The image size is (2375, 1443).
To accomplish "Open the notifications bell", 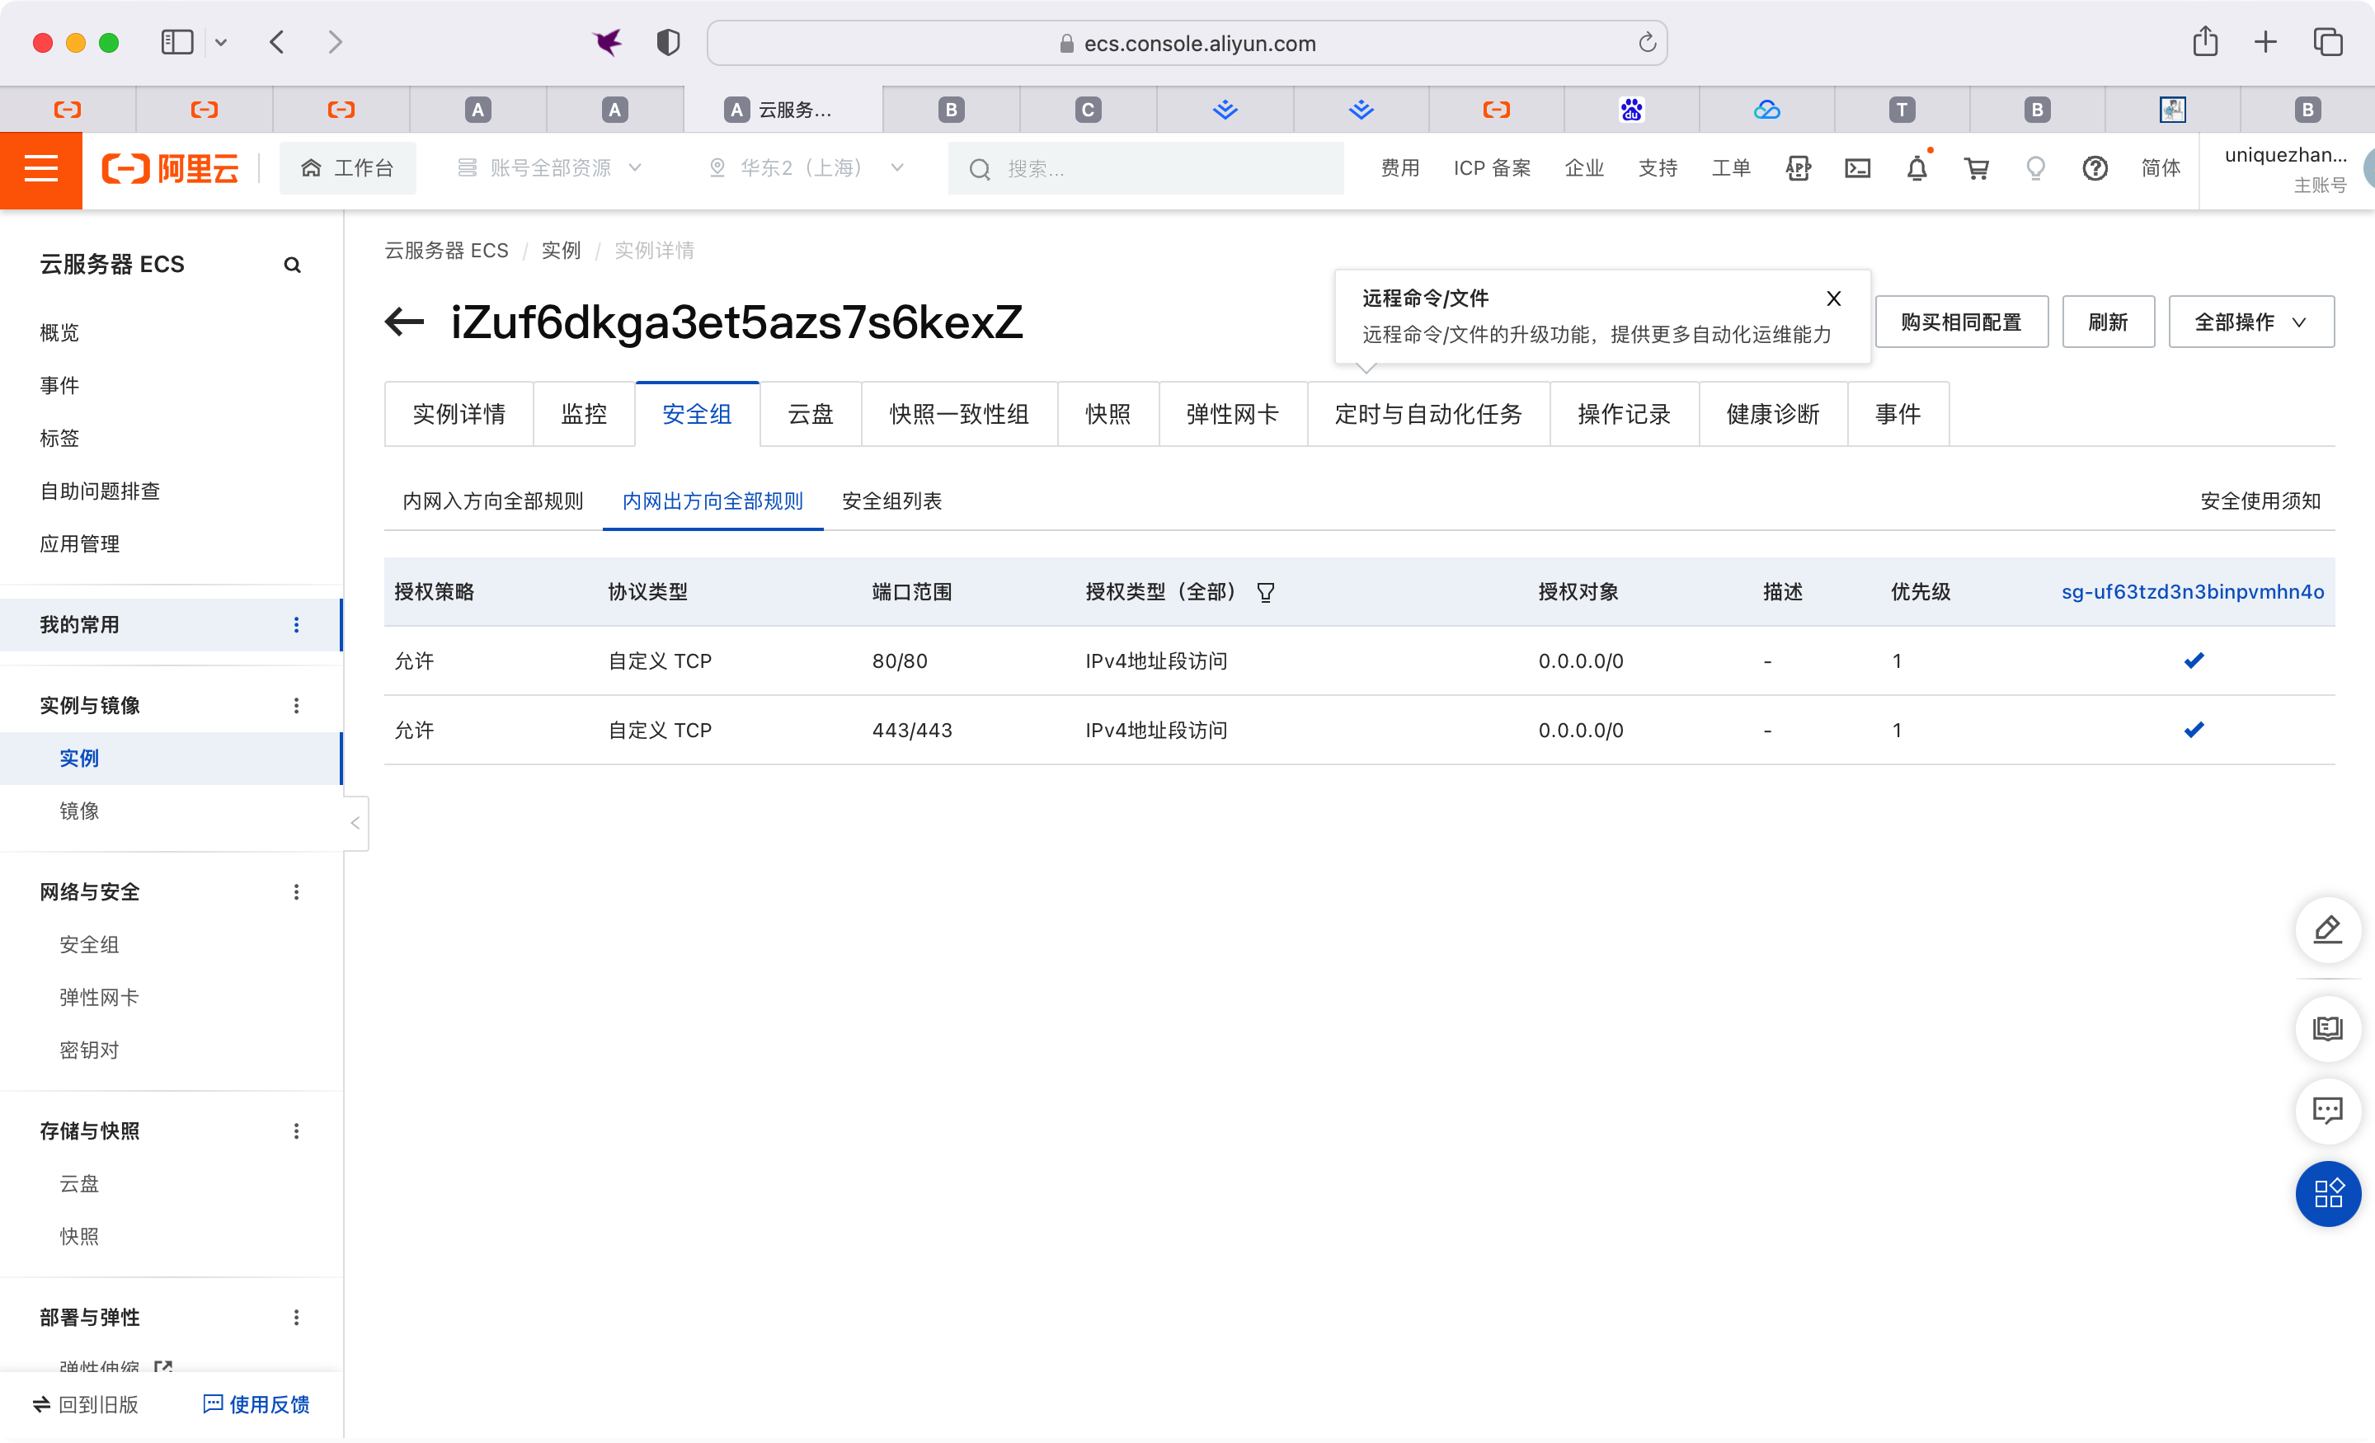I will coord(1916,169).
